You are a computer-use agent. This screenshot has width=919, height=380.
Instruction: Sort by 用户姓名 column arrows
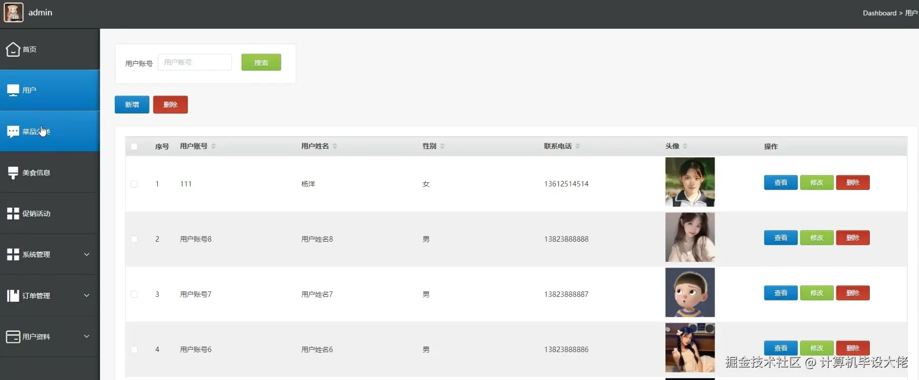click(x=335, y=146)
